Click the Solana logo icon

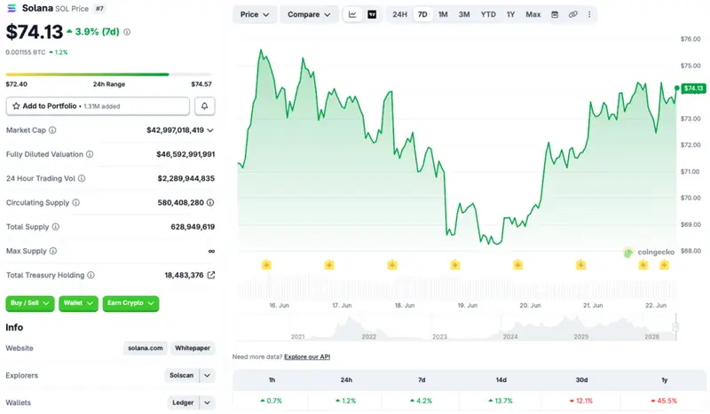coord(12,8)
